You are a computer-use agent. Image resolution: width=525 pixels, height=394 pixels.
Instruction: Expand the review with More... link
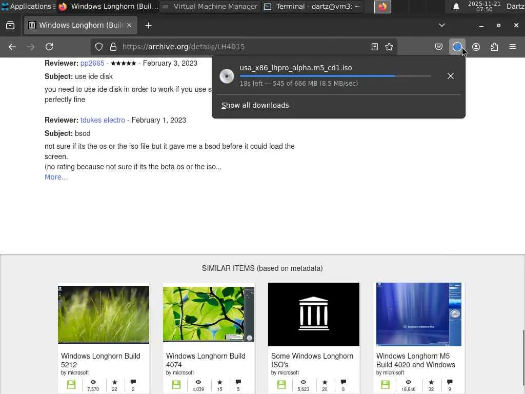click(56, 177)
